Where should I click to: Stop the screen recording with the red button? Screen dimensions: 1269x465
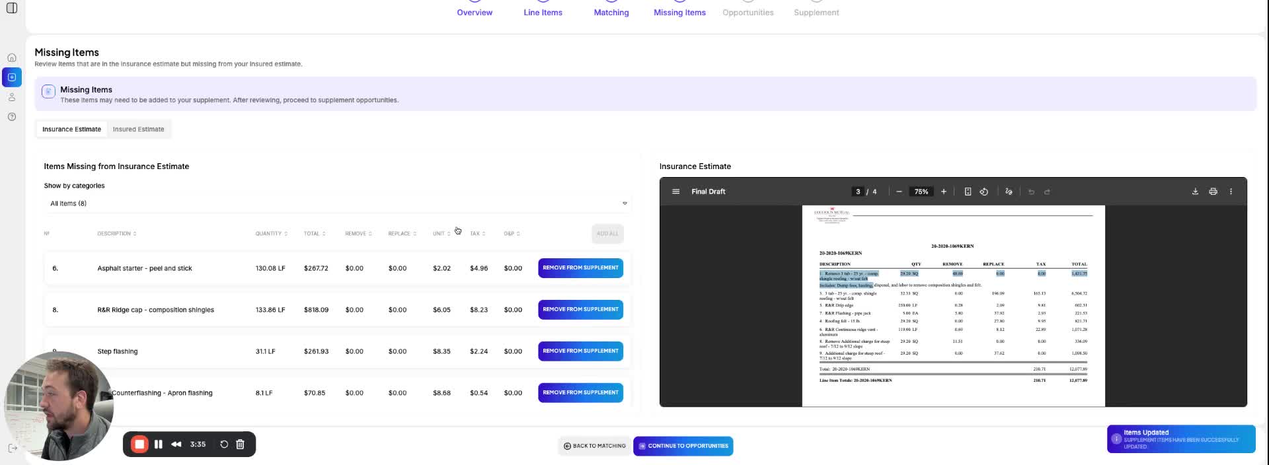click(139, 445)
